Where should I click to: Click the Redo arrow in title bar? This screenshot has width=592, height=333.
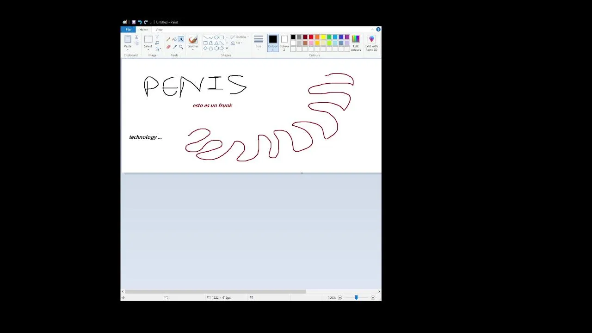tap(146, 22)
